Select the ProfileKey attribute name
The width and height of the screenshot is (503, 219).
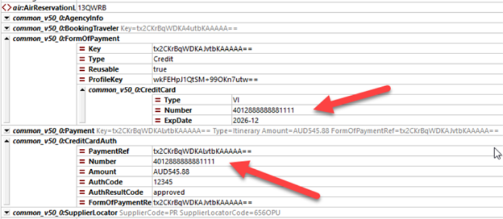[x=106, y=80]
